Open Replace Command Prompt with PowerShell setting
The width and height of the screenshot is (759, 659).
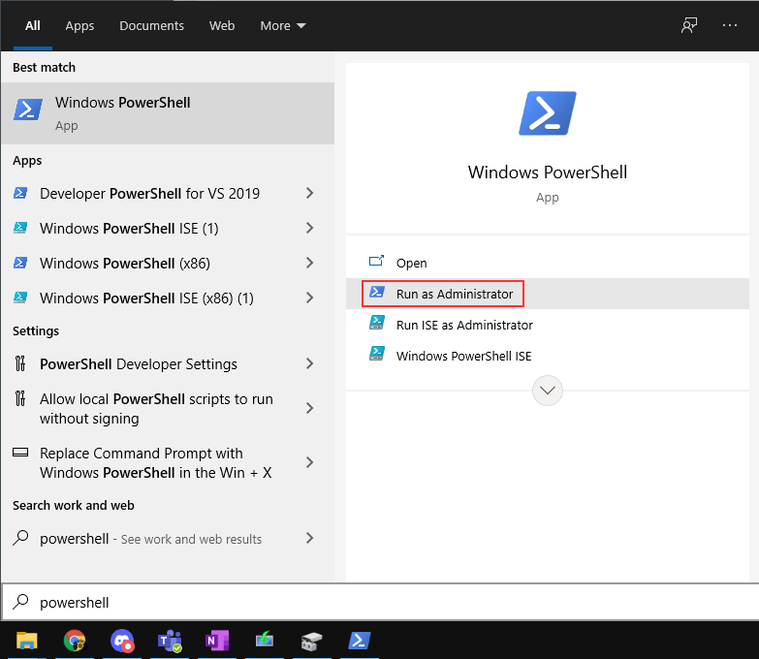pyautogui.click(x=168, y=462)
